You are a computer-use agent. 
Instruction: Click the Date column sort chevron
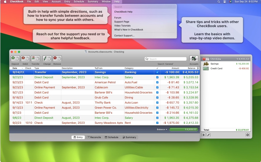click(x=22, y=68)
